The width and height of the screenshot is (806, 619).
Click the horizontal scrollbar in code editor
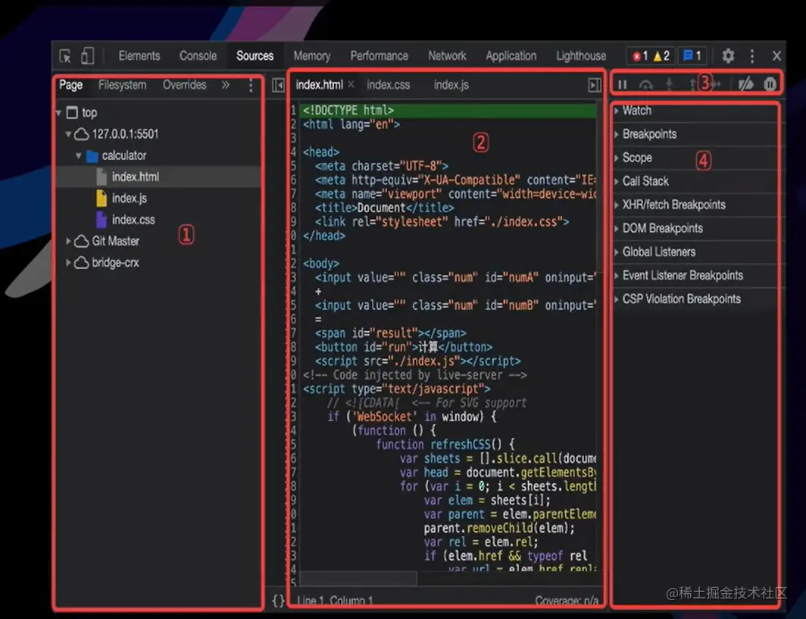(358, 578)
